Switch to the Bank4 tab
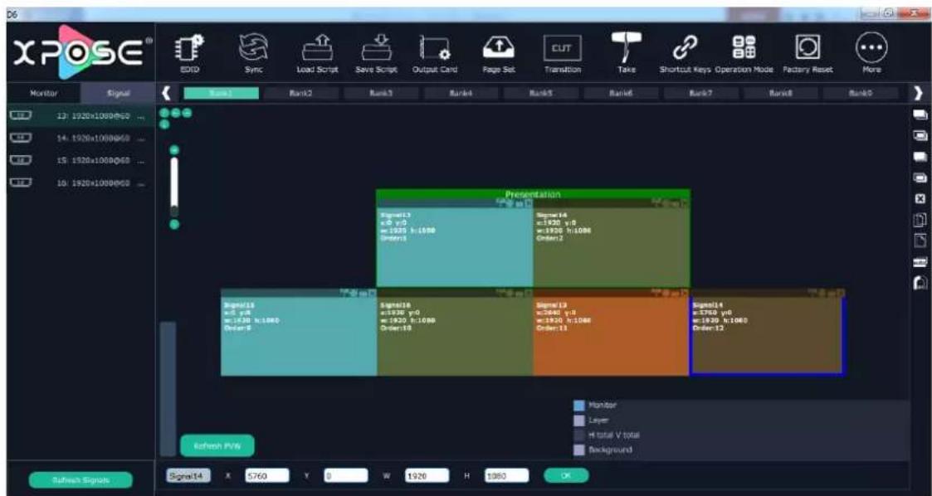This screenshot has width=932, height=496. coord(461,93)
